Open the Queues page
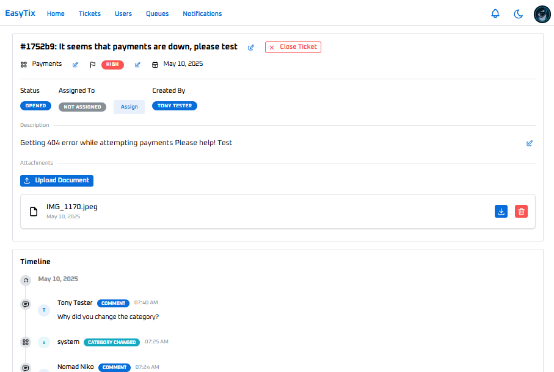Screen dimensions: 554x372 [157, 13]
